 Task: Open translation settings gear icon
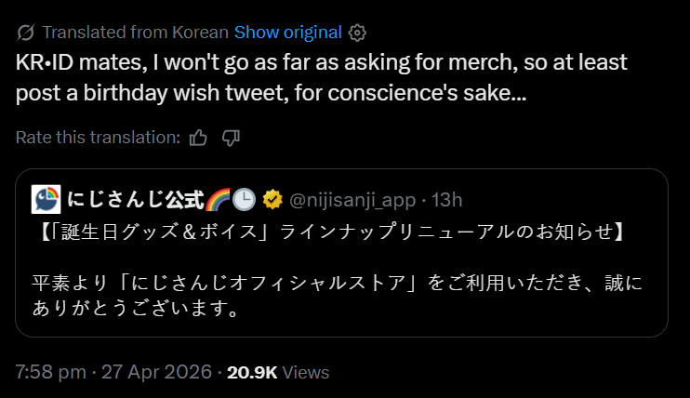click(x=357, y=33)
